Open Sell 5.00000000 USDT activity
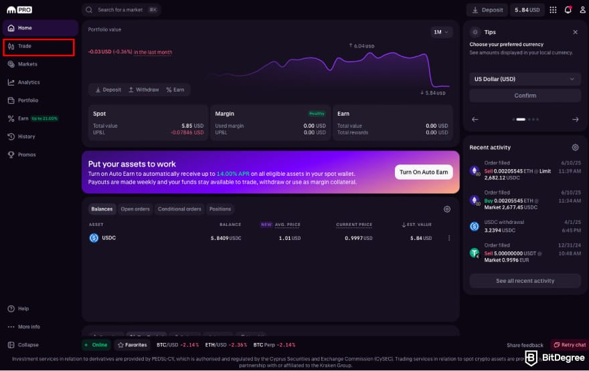 tap(525, 253)
